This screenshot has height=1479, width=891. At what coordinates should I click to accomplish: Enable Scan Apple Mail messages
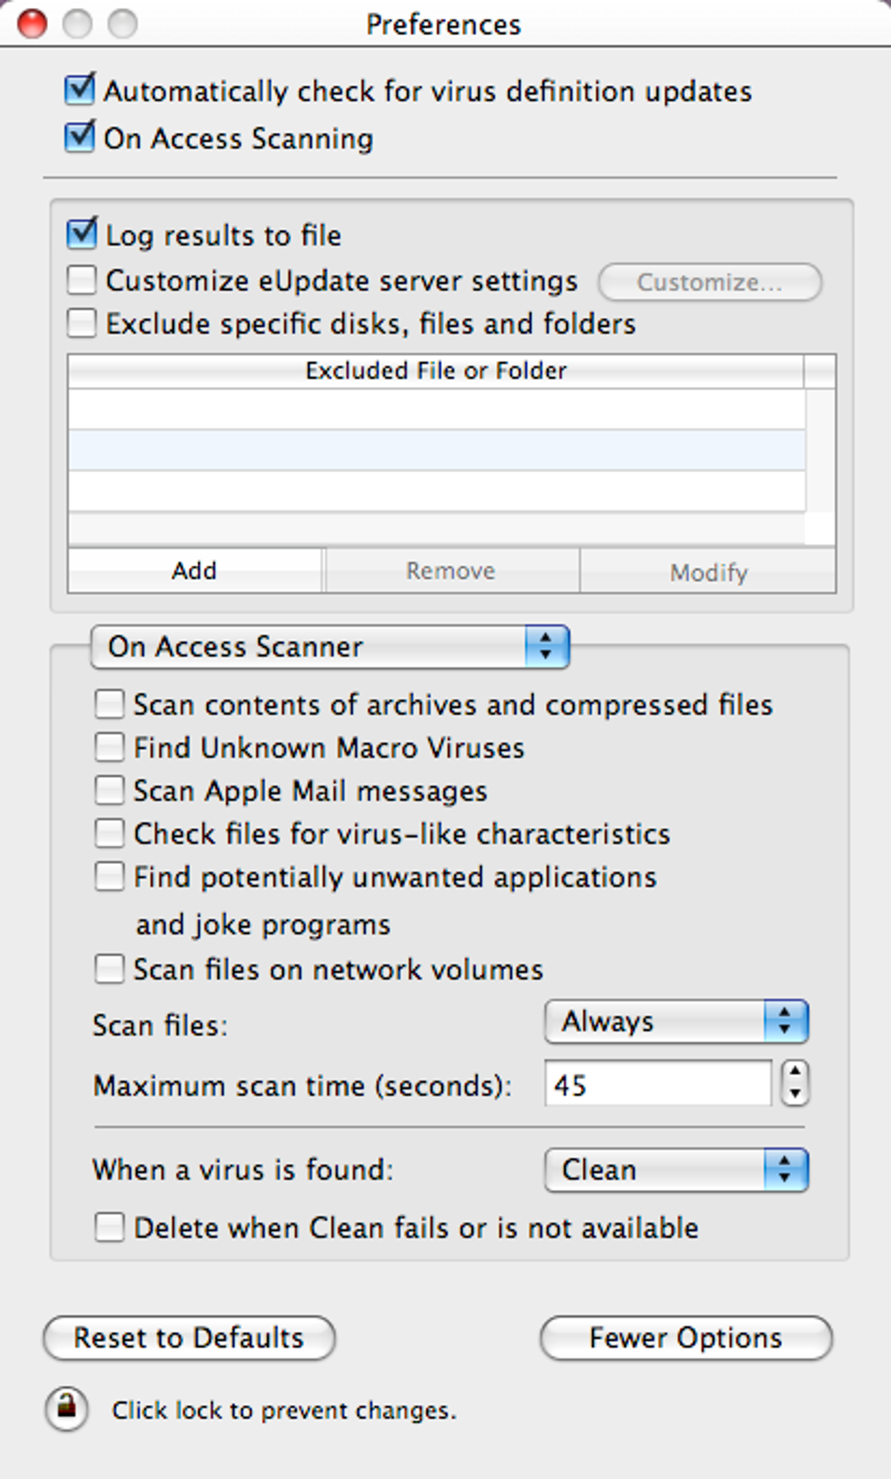pos(109,790)
